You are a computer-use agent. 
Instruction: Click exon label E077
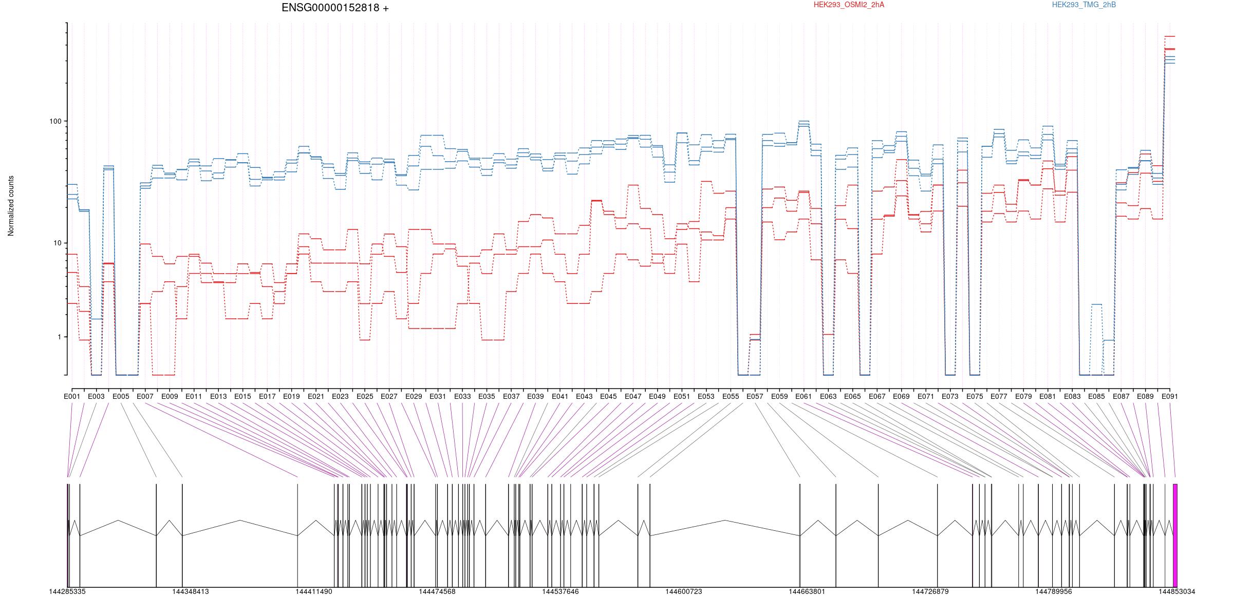(x=999, y=396)
